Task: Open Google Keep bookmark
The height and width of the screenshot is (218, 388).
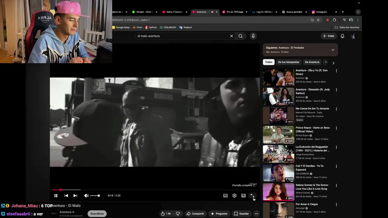Action: (x=121, y=27)
